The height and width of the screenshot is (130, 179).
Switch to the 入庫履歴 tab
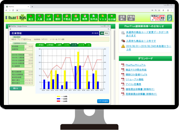pyautogui.click(x=40, y=45)
